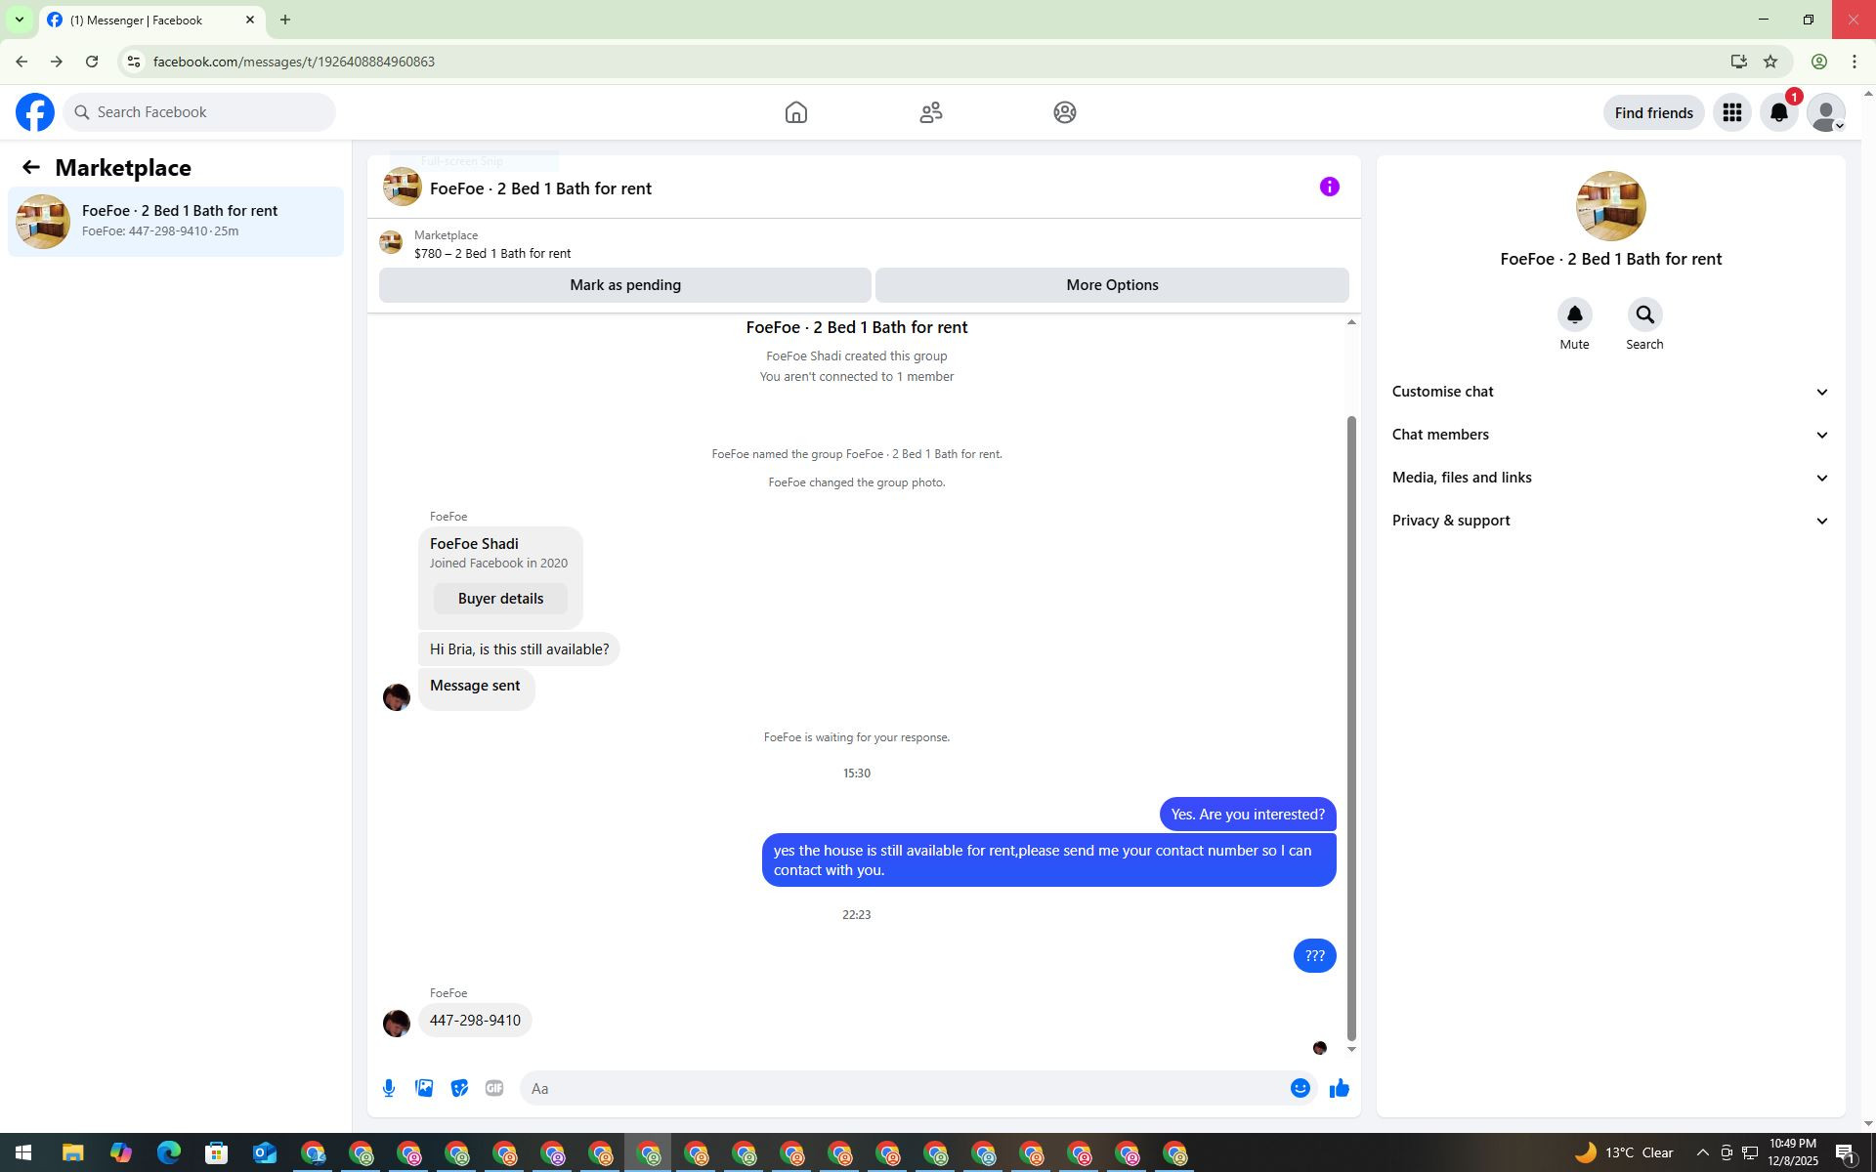Click the More Options button
Image resolution: width=1876 pixels, height=1172 pixels.
1112,285
